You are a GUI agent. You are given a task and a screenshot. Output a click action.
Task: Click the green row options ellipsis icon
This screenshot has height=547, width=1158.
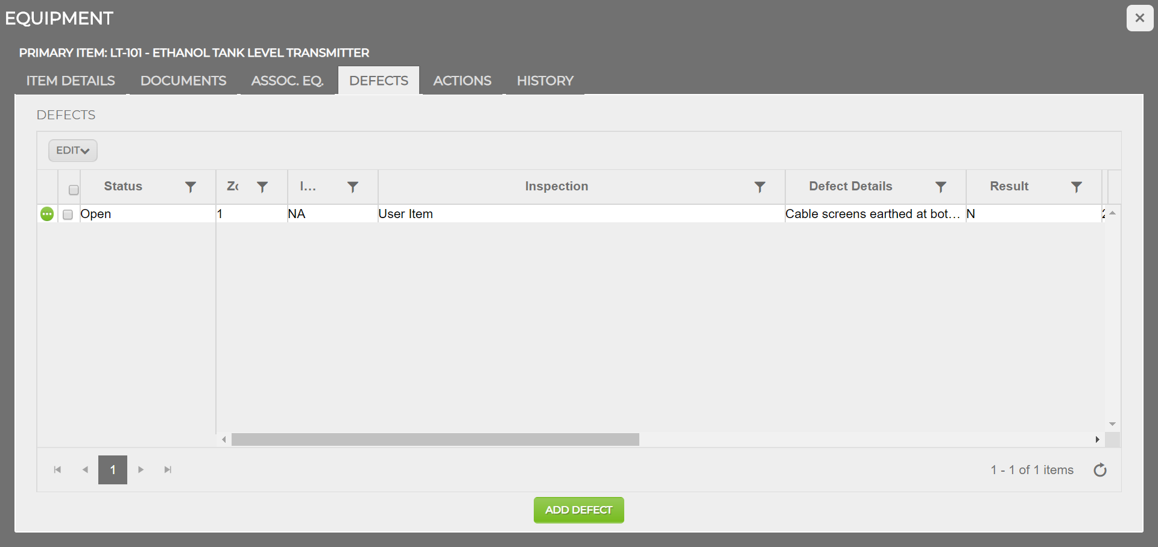pos(47,214)
